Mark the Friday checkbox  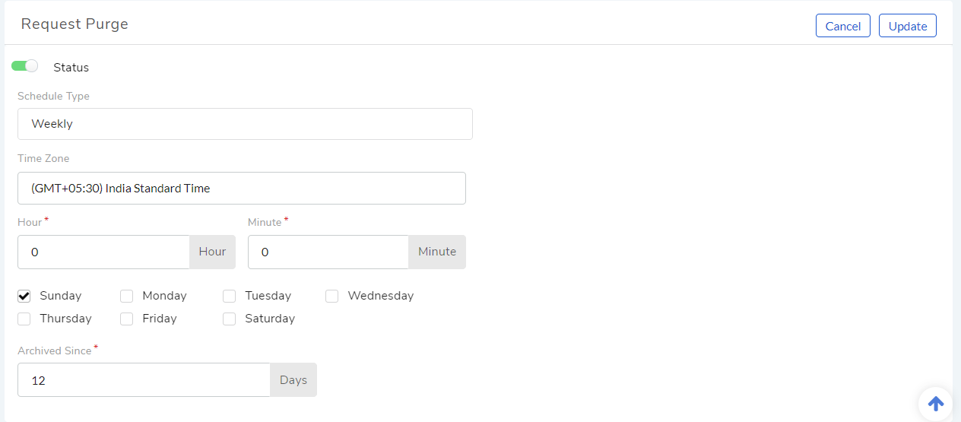pyautogui.click(x=126, y=319)
